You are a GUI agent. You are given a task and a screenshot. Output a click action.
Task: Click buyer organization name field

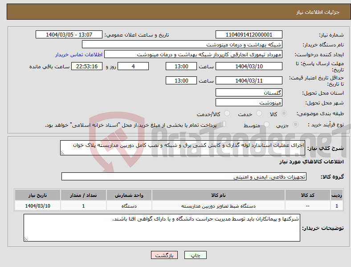coord(182,44)
